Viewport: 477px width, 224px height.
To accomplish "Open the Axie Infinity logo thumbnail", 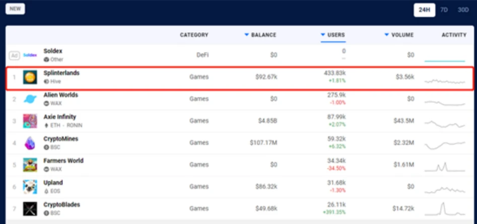I will tap(30, 121).
